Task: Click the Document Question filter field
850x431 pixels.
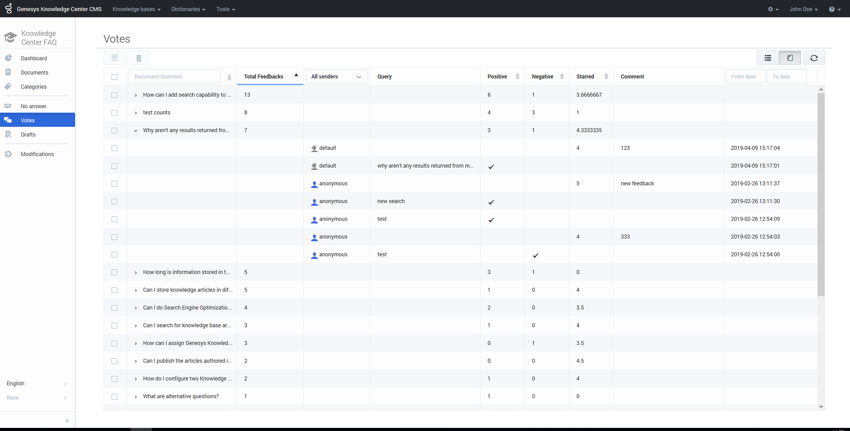Action: pos(175,77)
